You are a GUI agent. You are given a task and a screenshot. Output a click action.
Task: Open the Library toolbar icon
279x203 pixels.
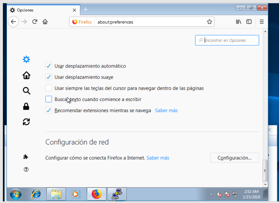pos(238,22)
